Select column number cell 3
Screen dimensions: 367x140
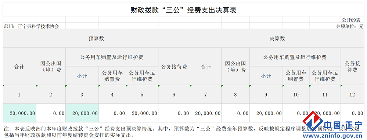click(x=82, y=95)
